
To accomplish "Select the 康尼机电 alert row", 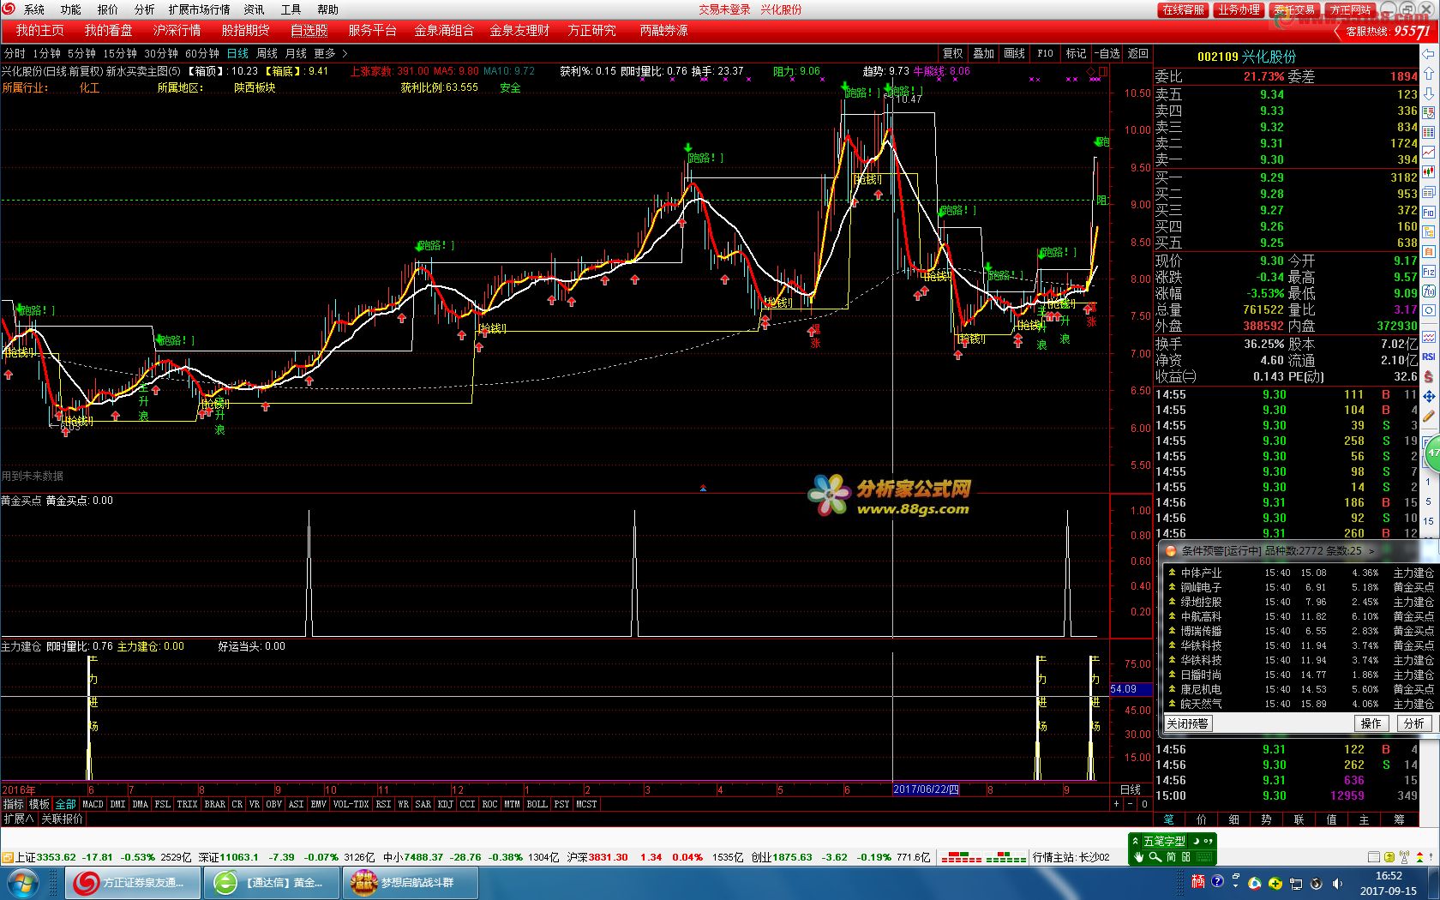I will point(1300,689).
